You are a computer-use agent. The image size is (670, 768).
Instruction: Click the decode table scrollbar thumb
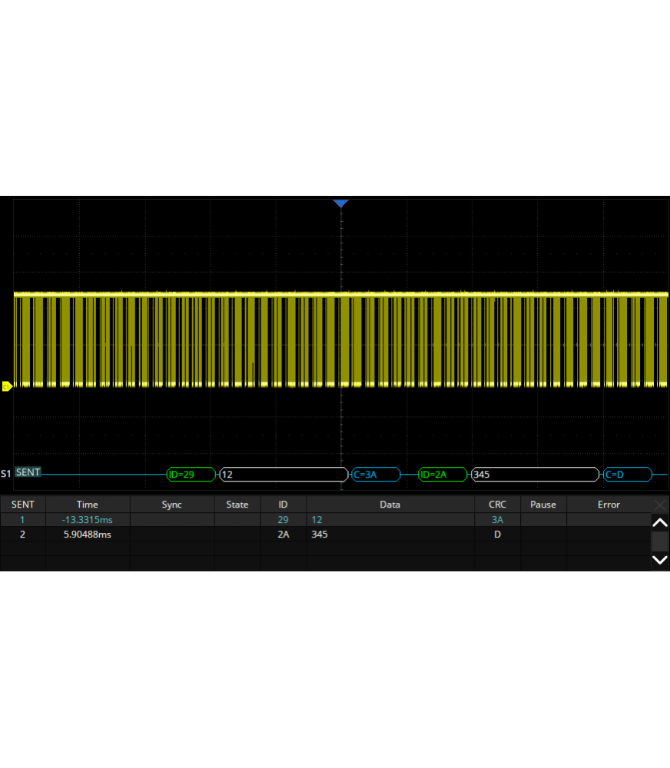click(660, 541)
